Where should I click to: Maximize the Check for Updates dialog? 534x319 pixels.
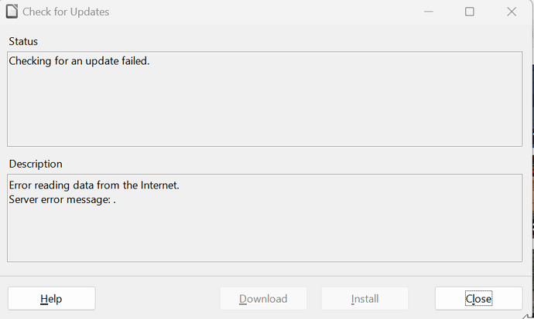[x=470, y=12]
